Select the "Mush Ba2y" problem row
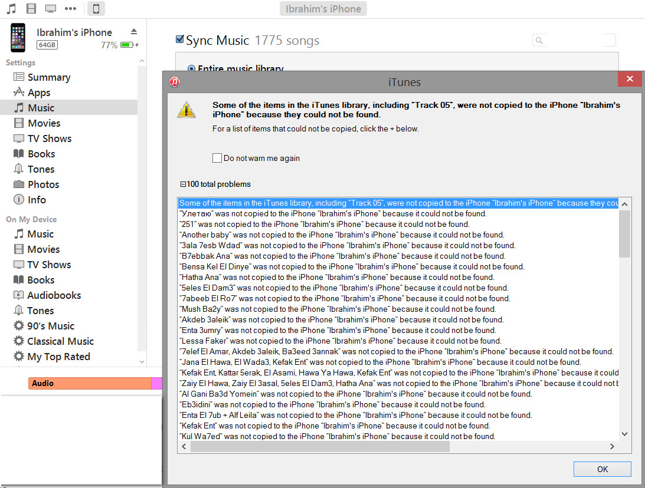 pyautogui.click(x=398, y=309)
